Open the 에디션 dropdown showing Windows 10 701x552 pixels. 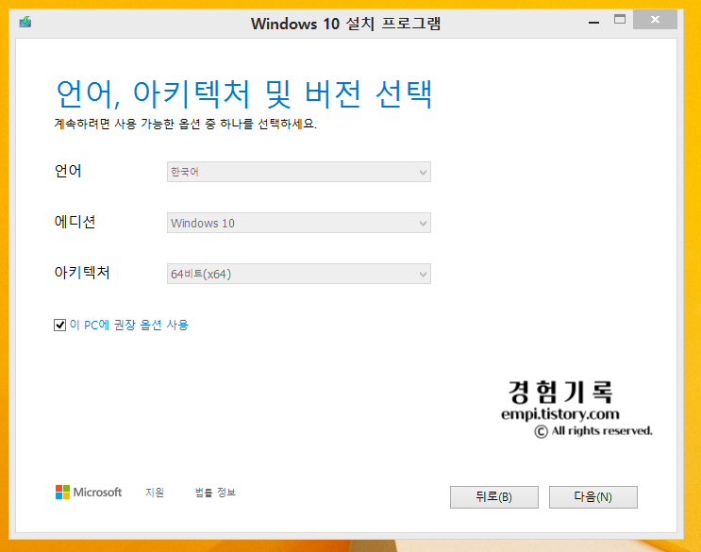click(x=299, y=223)
